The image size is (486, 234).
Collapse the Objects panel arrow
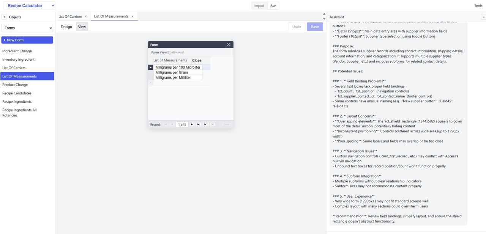(x=4, y=17)
